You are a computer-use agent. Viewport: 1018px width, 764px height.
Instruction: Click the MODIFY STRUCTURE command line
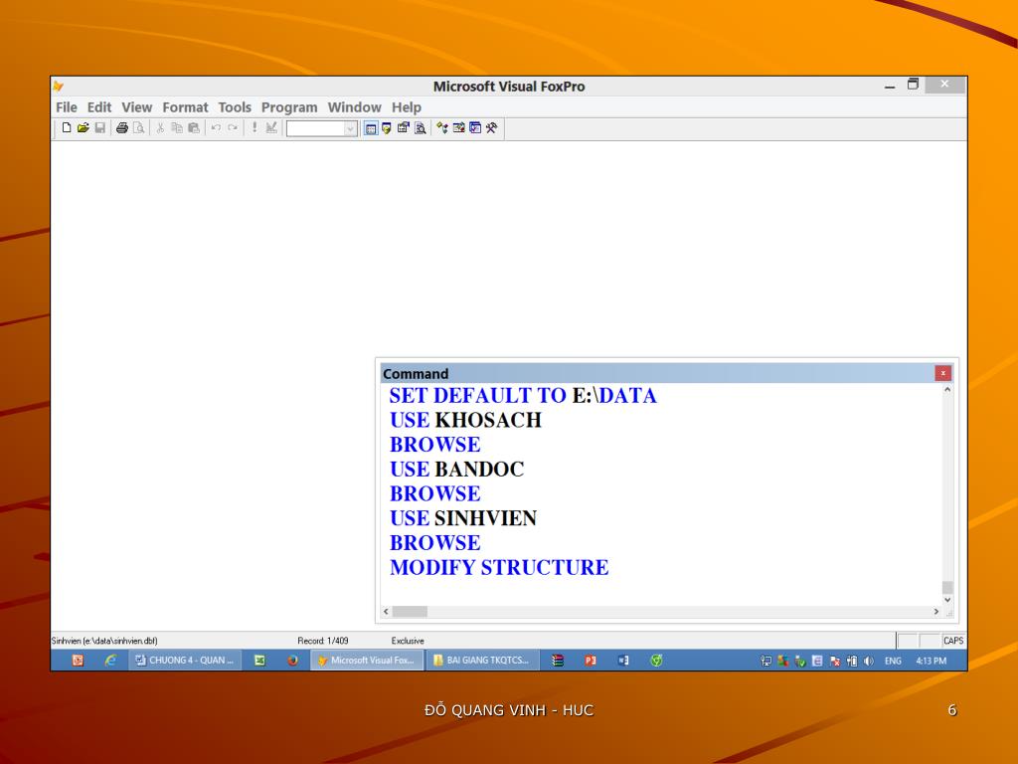click(x=499, y=568)
